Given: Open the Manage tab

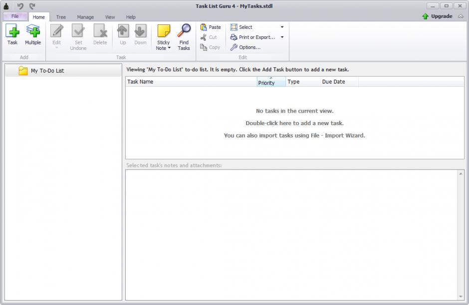Looking at the screenshot, I should 85,17.
